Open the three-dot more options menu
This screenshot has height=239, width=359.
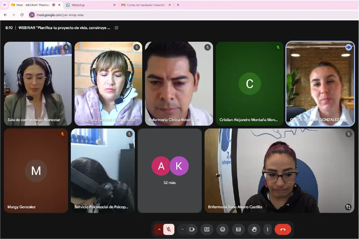click(x=267, y=229)
